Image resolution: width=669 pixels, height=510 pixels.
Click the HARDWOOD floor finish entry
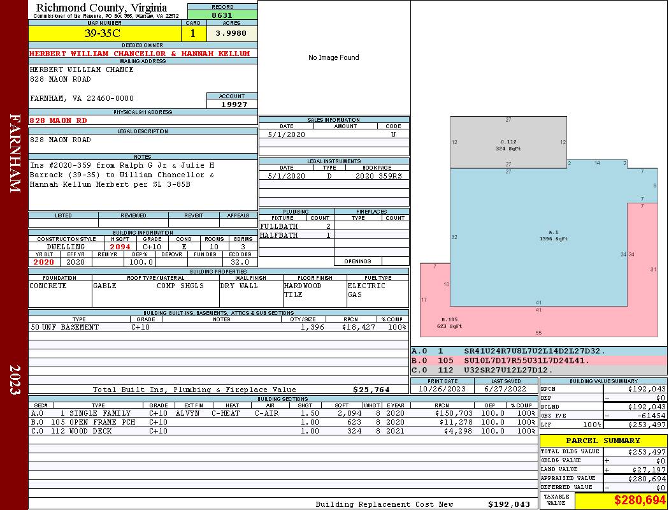coord(303,286)
